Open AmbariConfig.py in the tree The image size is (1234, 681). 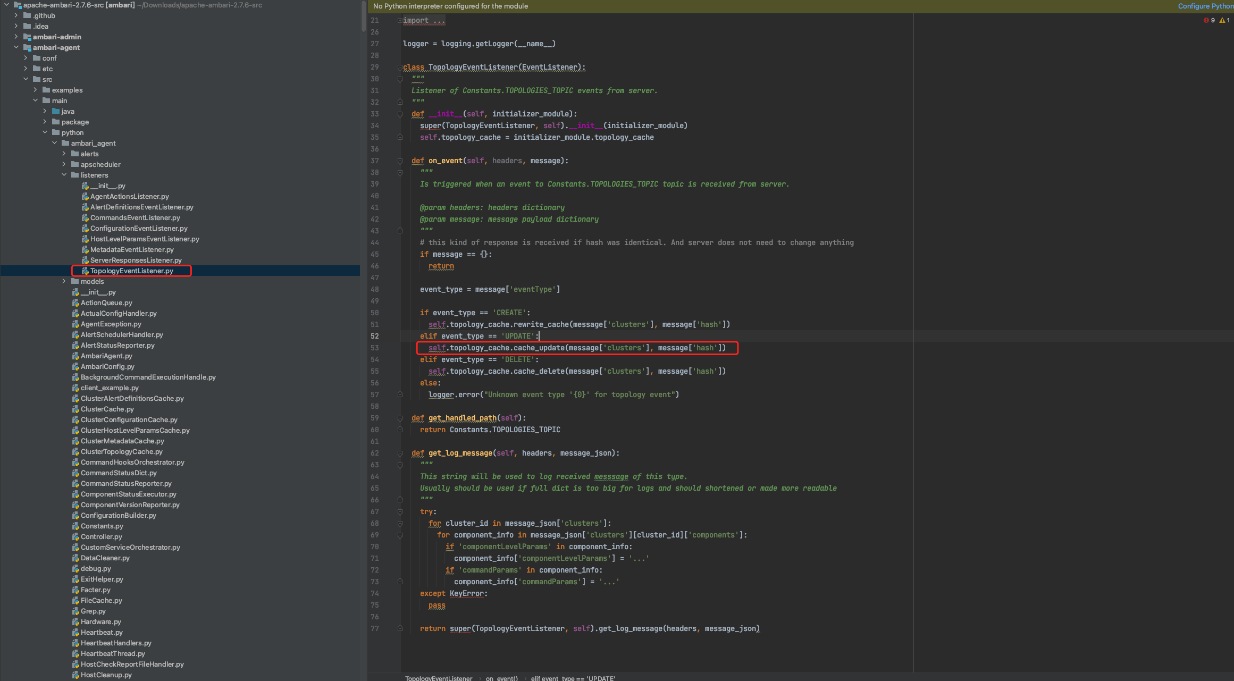[x=107, y=367]
